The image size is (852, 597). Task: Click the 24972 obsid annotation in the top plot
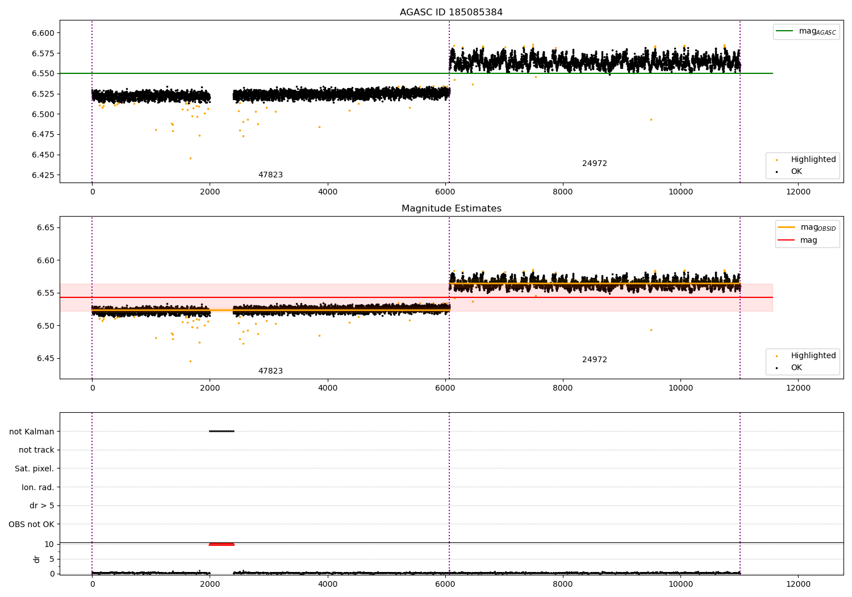click(594, 164)
